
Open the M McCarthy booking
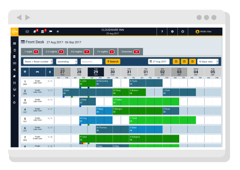click(x=104, y=83)
